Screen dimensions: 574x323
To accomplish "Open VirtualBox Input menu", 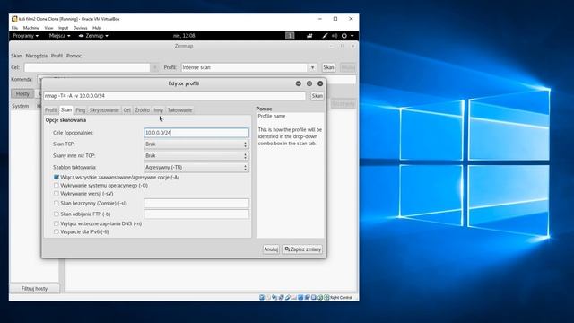I will tap(63, 28).
